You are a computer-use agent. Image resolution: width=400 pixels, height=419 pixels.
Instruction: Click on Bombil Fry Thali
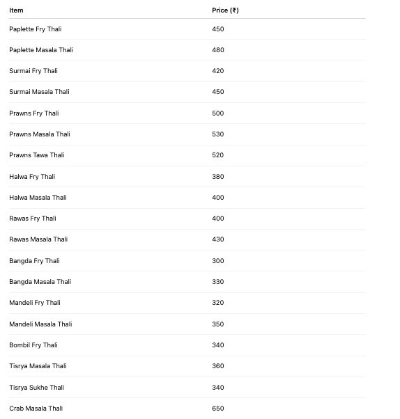coord(33,345)
